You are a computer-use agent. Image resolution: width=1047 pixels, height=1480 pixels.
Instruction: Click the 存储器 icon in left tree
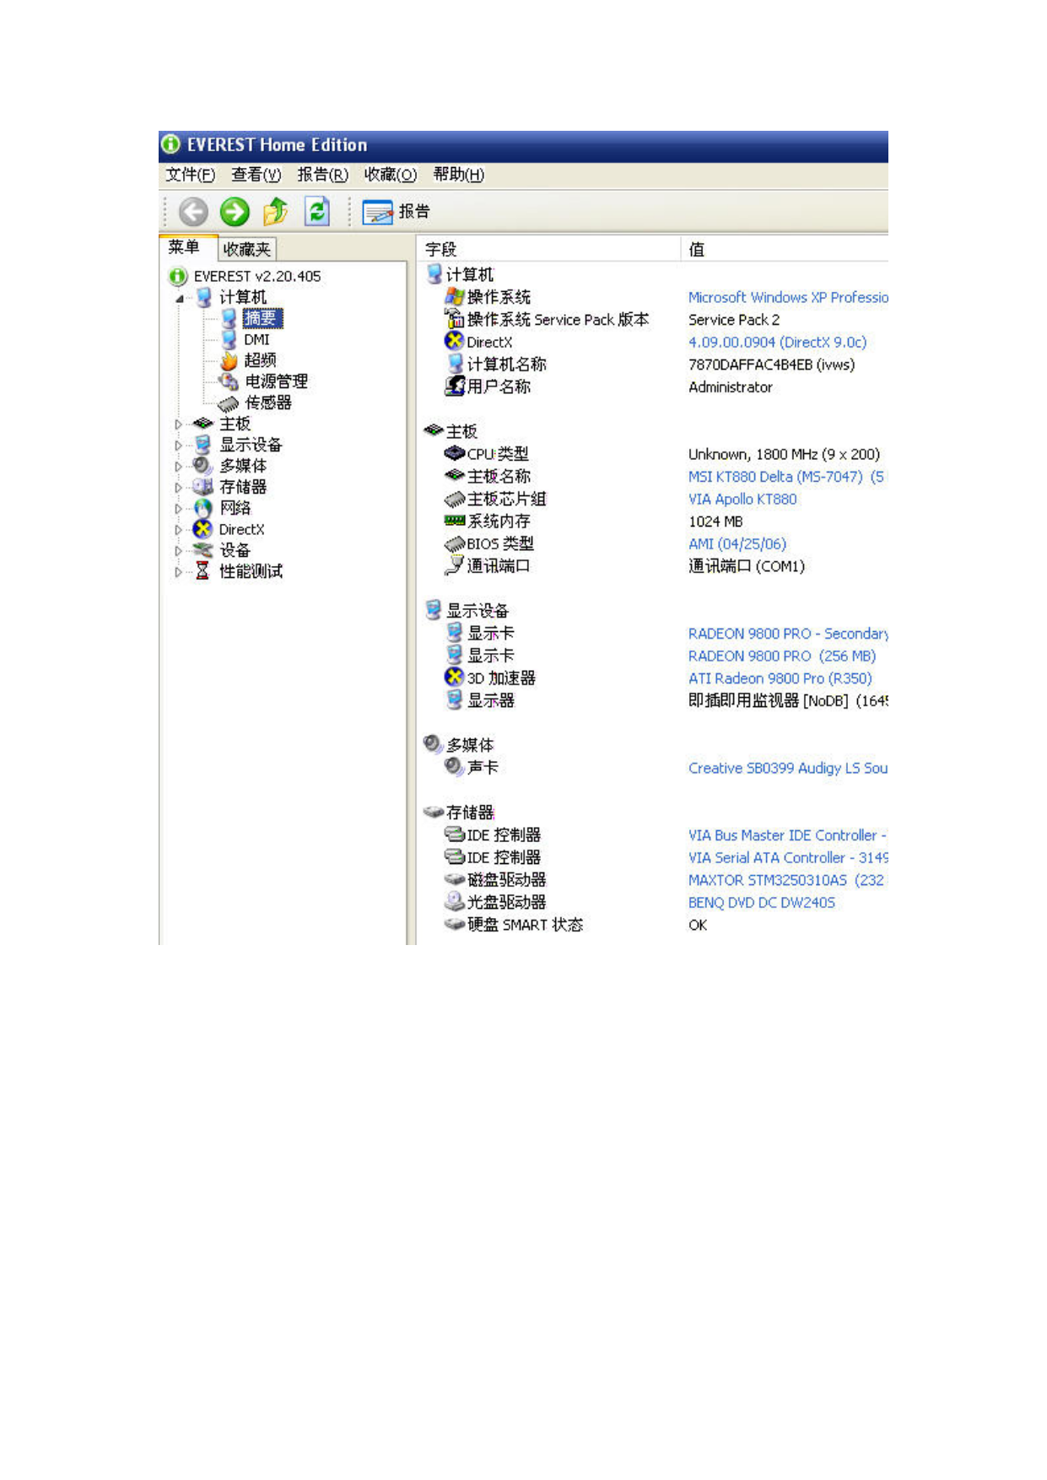click(202, 487)
